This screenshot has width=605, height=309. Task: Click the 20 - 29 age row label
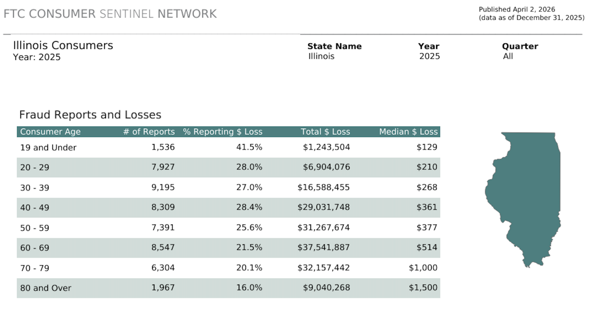pyautogui.click(x=35, y=167)
